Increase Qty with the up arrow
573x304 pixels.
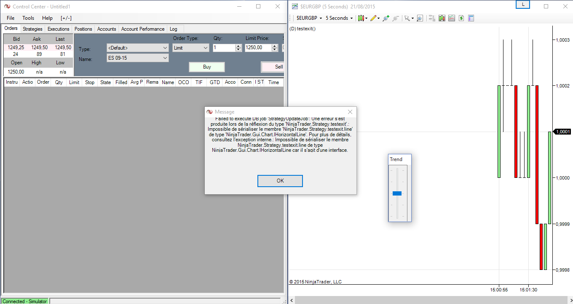(239, 46)
